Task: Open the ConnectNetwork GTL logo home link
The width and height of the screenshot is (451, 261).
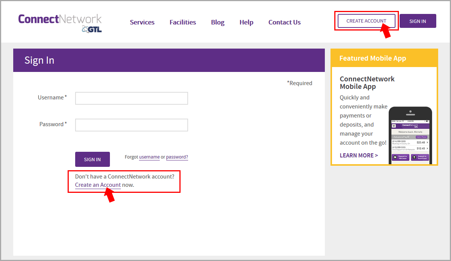Action: [x=60, y=23]
